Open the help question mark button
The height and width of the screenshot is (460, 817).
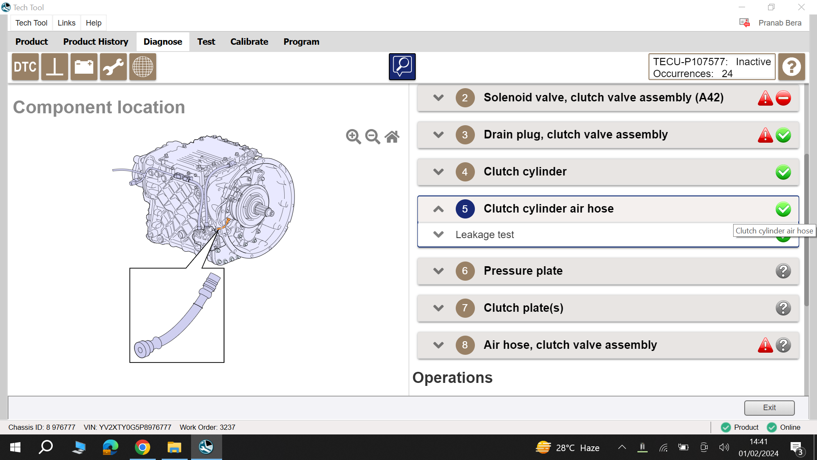point(791,67)
